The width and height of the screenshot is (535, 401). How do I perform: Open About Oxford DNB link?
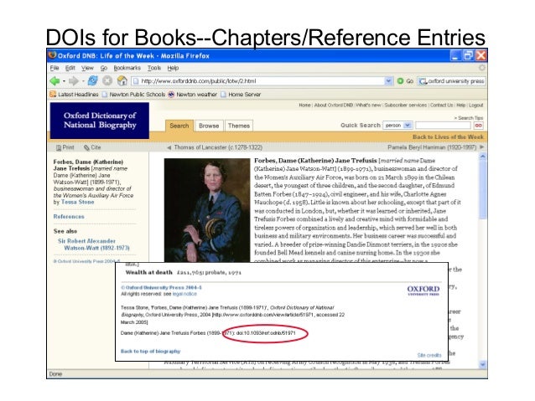click(334, 105)
